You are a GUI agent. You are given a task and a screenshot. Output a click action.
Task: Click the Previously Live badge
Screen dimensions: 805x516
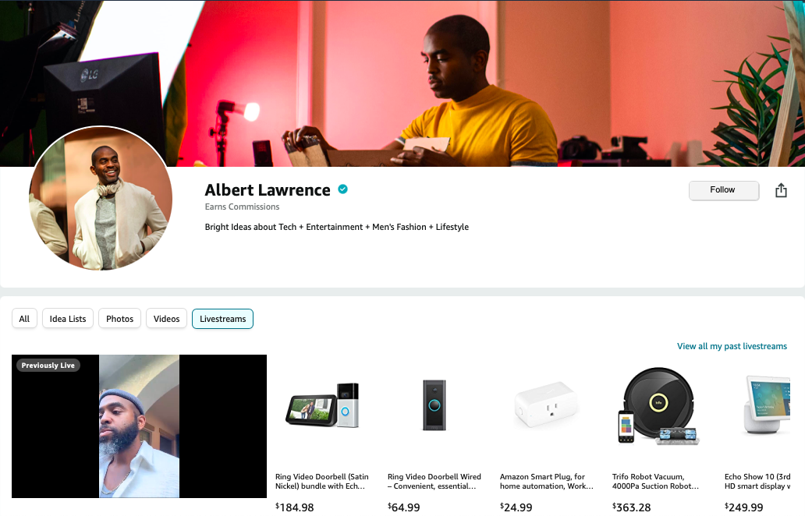coord(48,366)
